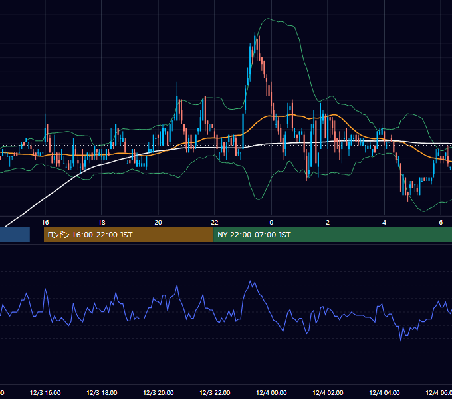Click the 12/4 00:00 label on the lower axis
The image size is (452, 399).
pos(271,392)
